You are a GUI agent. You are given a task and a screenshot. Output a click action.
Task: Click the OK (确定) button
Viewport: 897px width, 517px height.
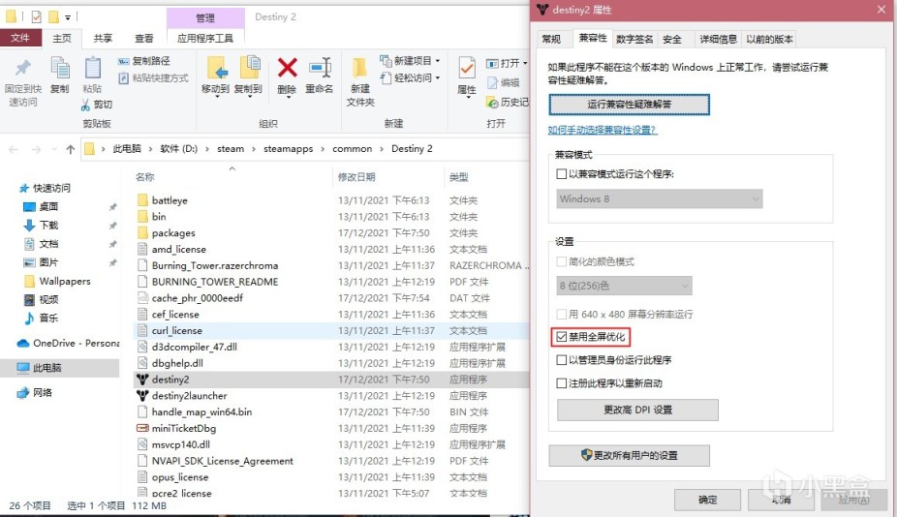[x=707, y=500]
